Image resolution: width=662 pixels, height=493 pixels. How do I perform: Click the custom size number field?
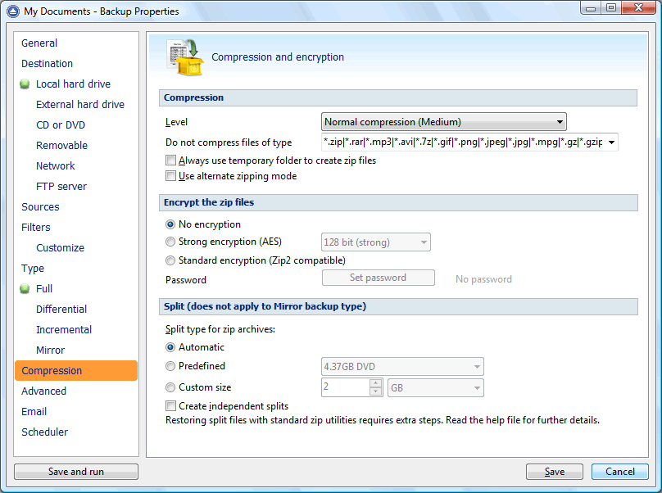tap(346, 387)
